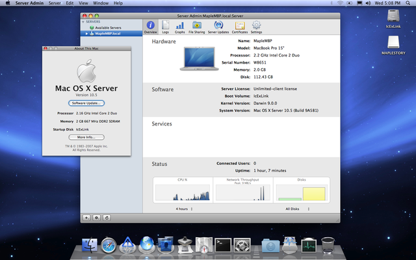Screen dimensions: 416x260
Task: Launch Terminal from the Dock
Action: [x=223, y=245]
